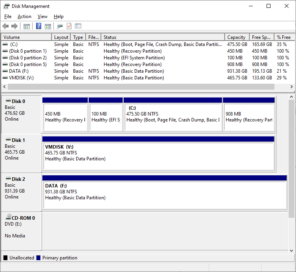Screen dimensions: 296x272
Task: Click the Forward arrow toolbar icon
Action: pyautogui.click(x=15, y=26)
